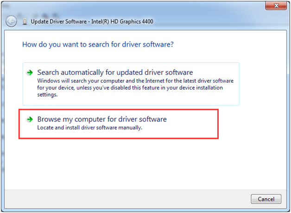The image size is (291, 213).
Task: Click empty space right of Search automatically title
Action: 215,73
